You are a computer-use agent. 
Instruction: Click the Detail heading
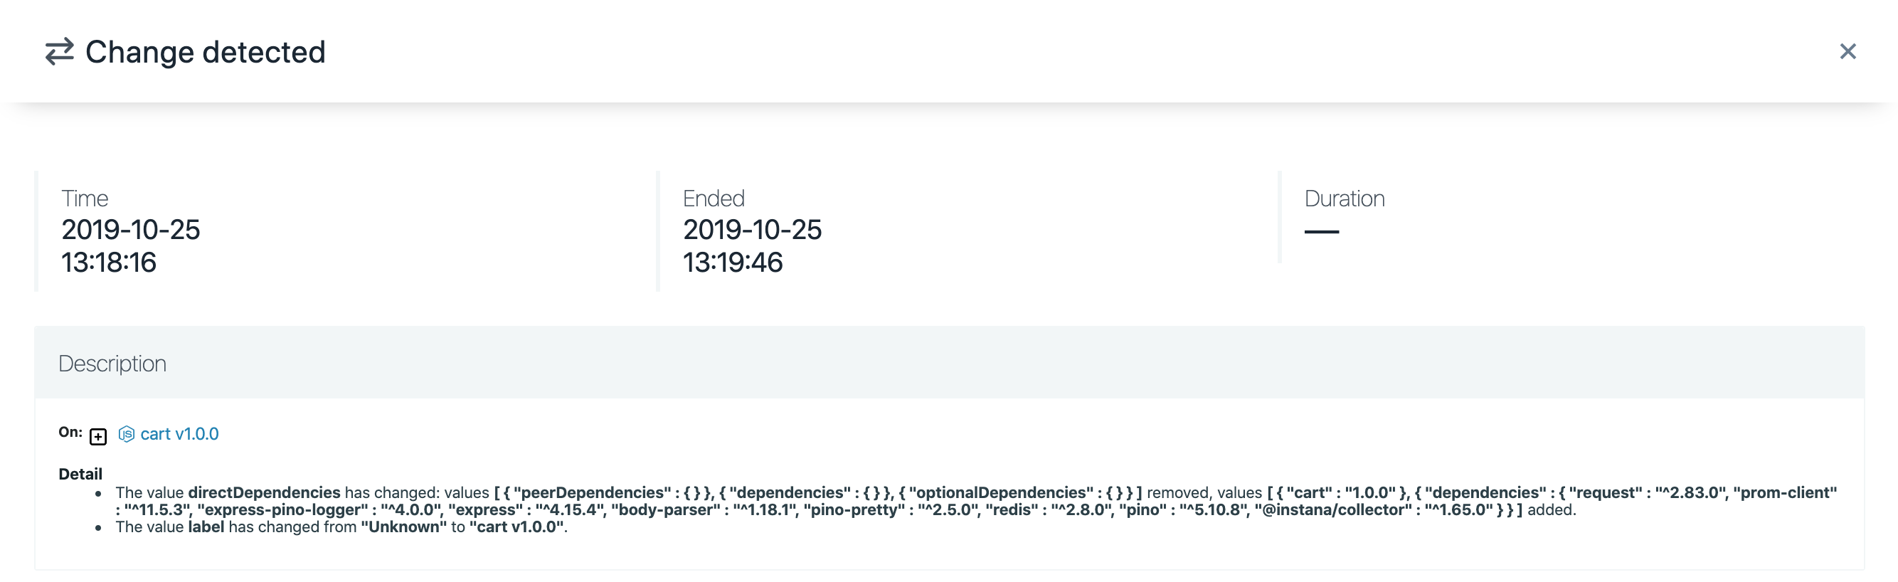tap(80, 474)
